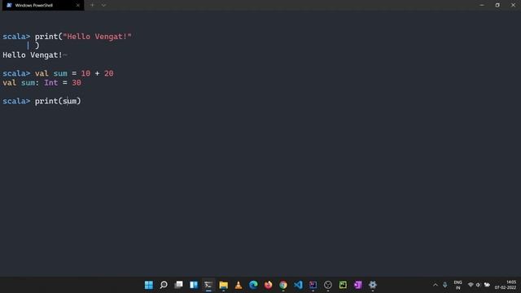Select the Windows PowerShell tab
Viewport: 521px width, 293px height.
click(43, 6)
